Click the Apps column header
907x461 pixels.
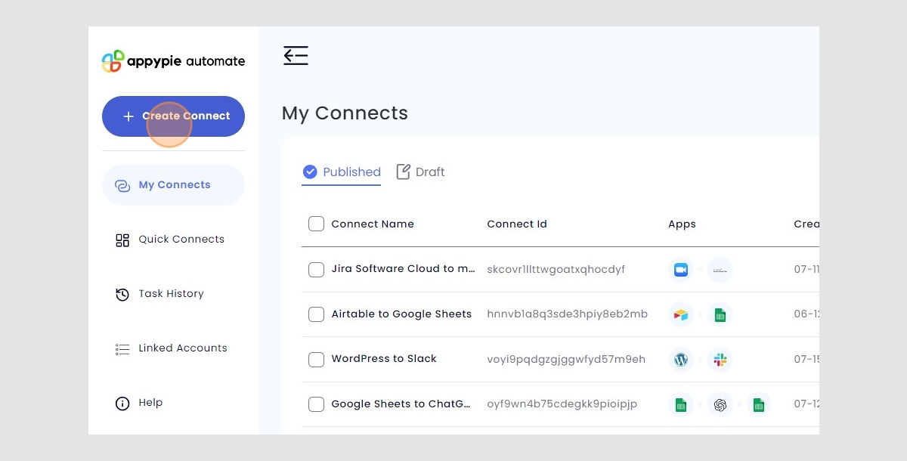point(682,224)
